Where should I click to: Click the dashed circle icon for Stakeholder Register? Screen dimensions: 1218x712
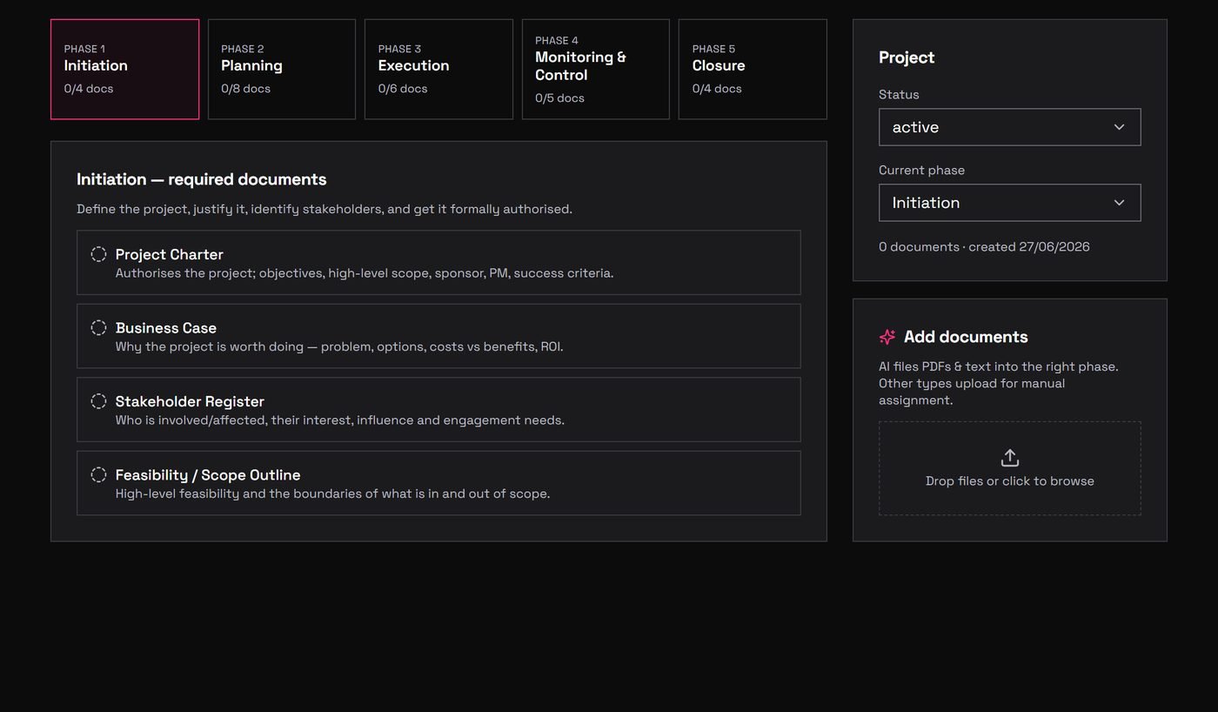[98, 401]
